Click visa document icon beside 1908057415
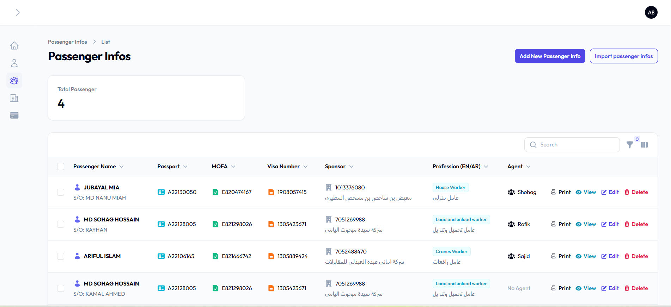The image size is (671, 307). click(x=271, y=192)
